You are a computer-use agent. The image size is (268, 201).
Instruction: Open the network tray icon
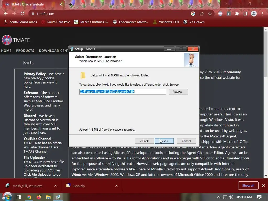(x=225, y=197)
